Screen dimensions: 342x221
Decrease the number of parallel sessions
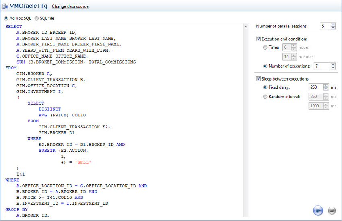click(x=333, y=28)
